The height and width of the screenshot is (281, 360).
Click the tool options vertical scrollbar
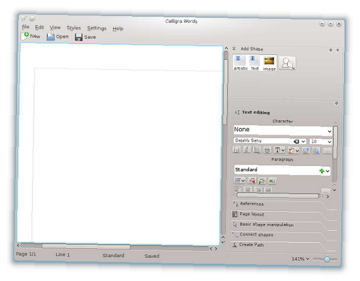[x=335, y=142]
